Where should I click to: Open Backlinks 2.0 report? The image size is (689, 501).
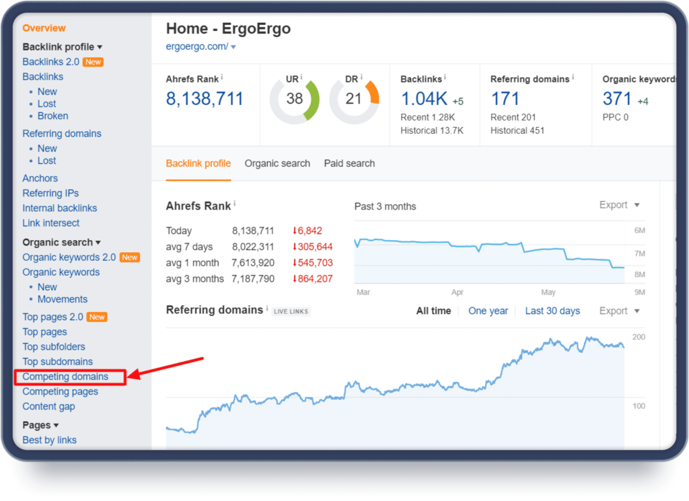click(51, 62)
